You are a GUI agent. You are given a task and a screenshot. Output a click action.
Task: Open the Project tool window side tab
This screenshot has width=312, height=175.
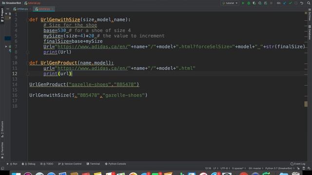pos(2,15)
